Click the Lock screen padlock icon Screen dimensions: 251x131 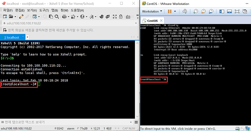[121, 17]
